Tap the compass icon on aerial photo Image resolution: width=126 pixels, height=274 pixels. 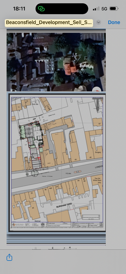(97, 89)
